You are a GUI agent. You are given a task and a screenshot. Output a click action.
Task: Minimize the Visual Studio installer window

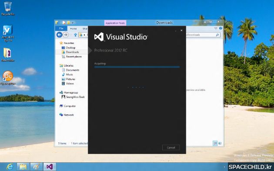[176, 30]
